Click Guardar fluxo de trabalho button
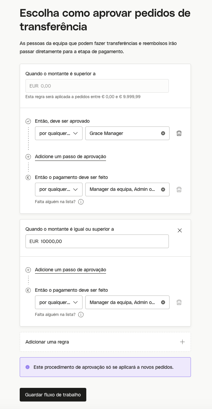Viewport: 212px width, 409px height. (x=53, y=395)
